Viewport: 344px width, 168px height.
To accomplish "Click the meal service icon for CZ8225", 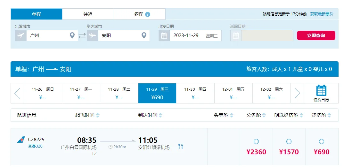I will click(181, 146).
